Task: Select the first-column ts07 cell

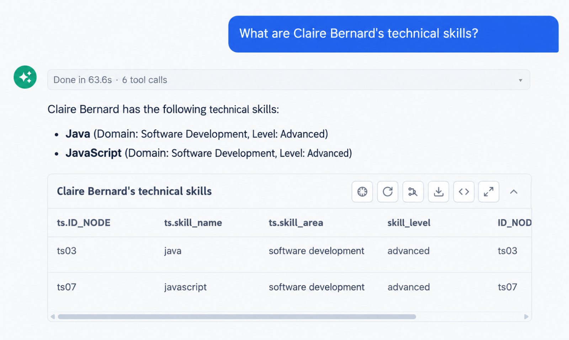Action: tap(67, 287)
